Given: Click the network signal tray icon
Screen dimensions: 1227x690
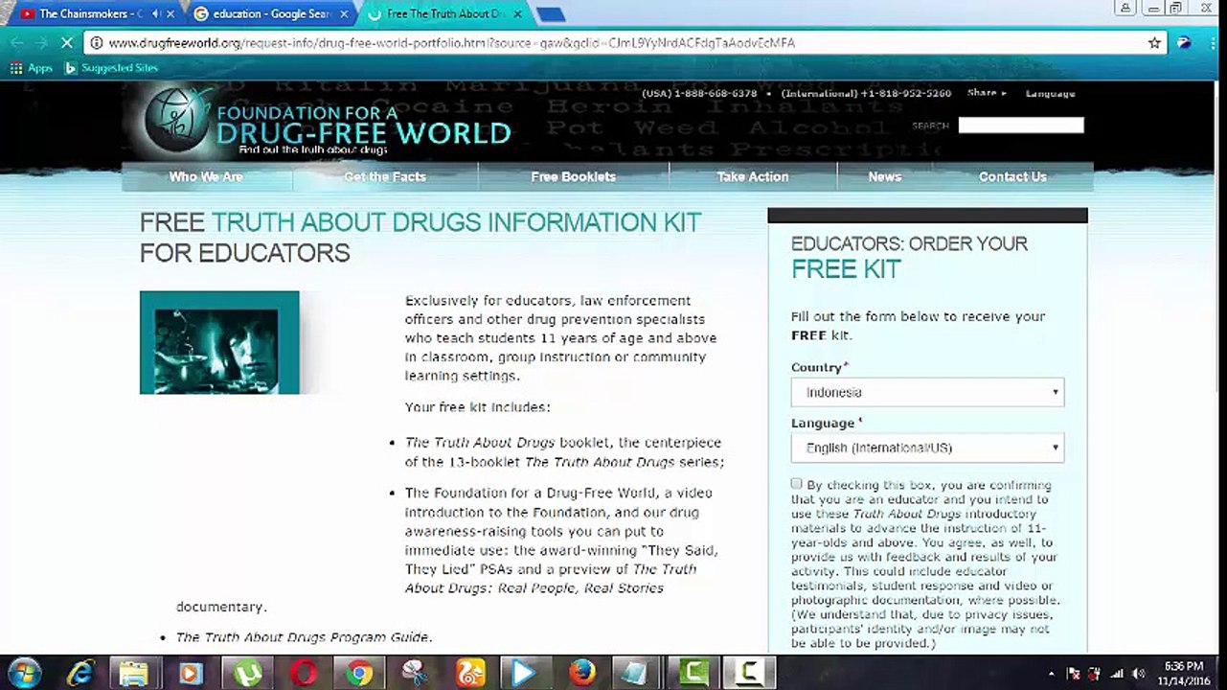Looking at the screenshot, I should (1117, 674).
